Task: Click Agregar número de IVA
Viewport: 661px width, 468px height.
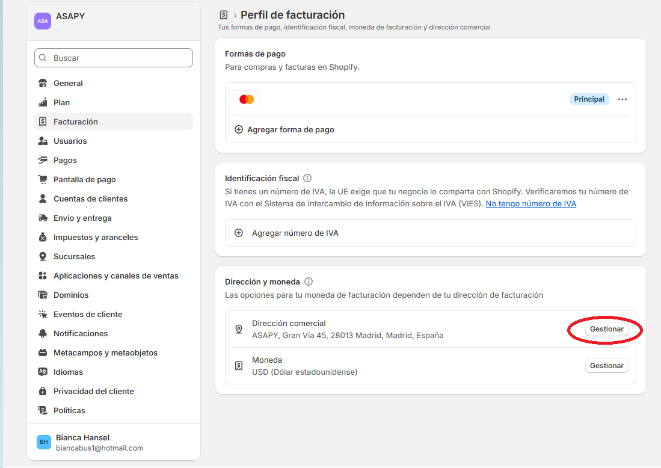Action: click(431, 233)
